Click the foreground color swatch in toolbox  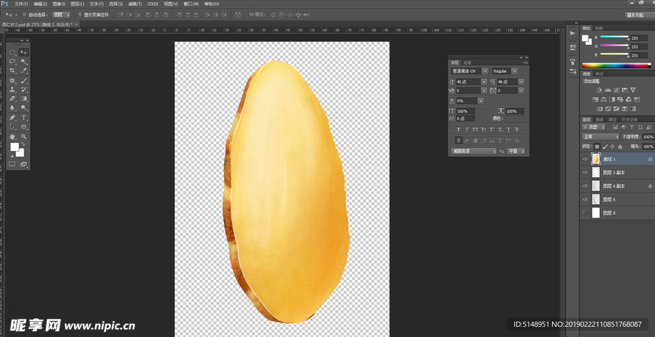(14, 147)
